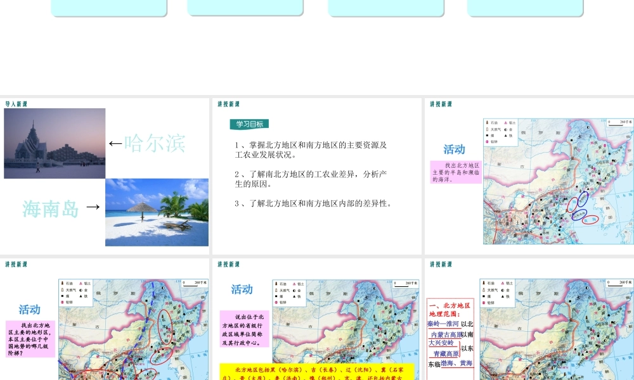The image size is (634, 380).
Task: Click the 活动 title on the terrain slide
Action: (30, 310)
